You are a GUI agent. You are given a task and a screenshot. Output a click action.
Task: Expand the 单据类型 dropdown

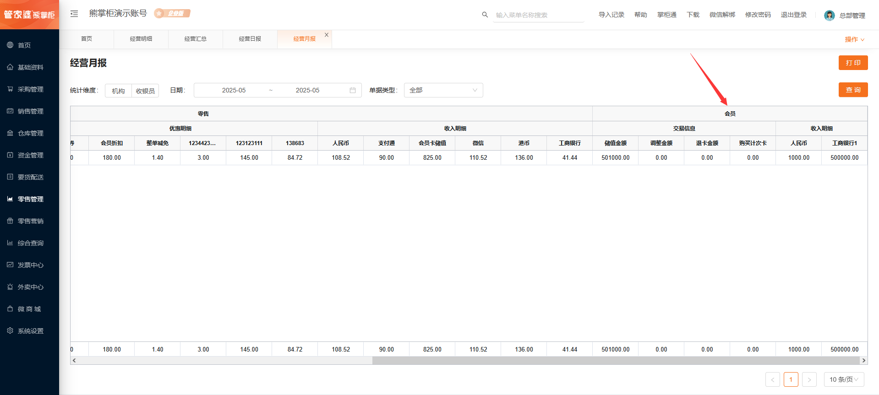coord(443,90)
